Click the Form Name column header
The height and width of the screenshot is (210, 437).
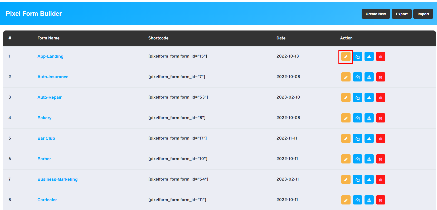coord(48,38)
